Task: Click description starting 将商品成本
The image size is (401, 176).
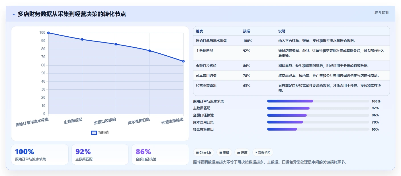Action: tap(329, 76)
